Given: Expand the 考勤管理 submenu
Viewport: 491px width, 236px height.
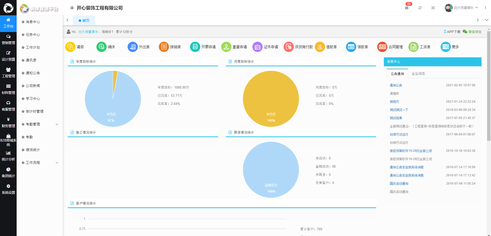Looking at the screenshot, I should point(57,124).
